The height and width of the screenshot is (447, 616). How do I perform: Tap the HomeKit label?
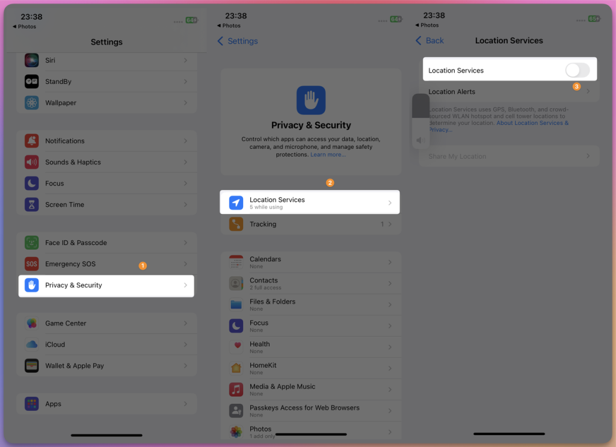pos(263,365)
